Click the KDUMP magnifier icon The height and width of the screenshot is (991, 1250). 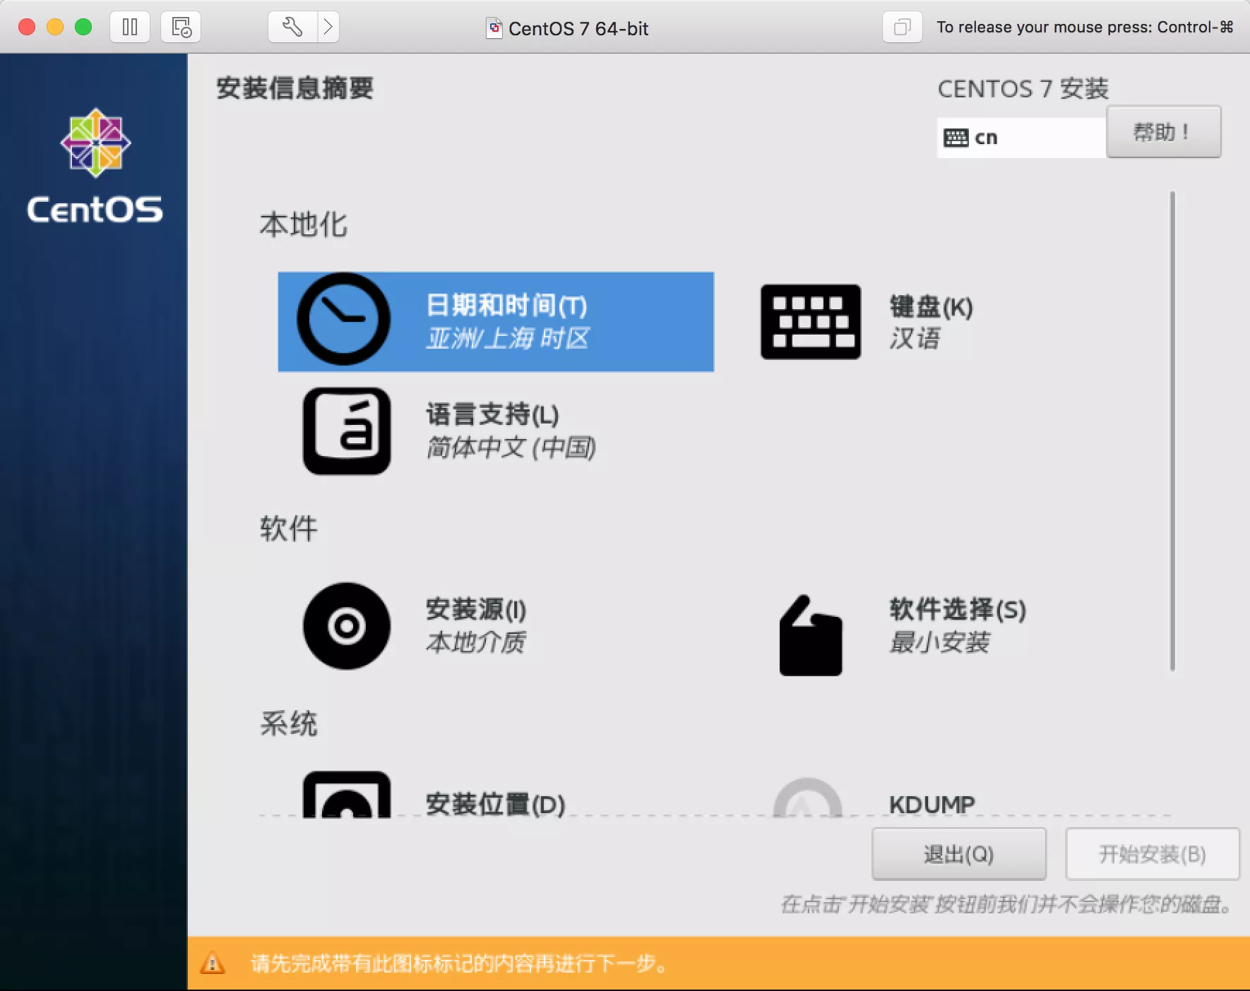(x=808, y=798)
